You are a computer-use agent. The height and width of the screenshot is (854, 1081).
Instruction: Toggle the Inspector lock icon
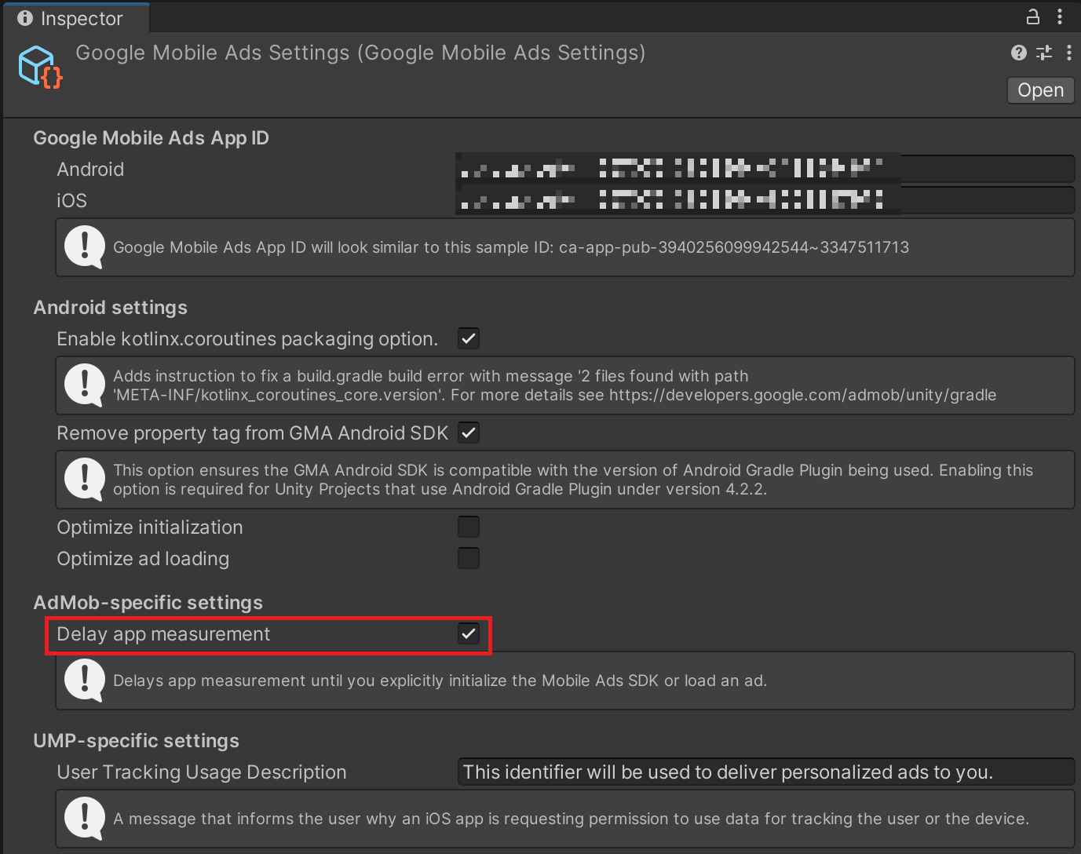(1033, 16)
